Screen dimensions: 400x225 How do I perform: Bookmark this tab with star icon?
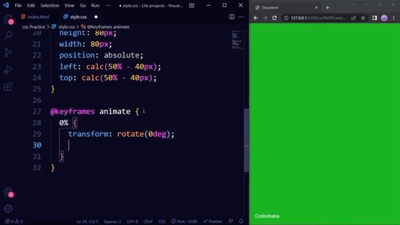363,18
